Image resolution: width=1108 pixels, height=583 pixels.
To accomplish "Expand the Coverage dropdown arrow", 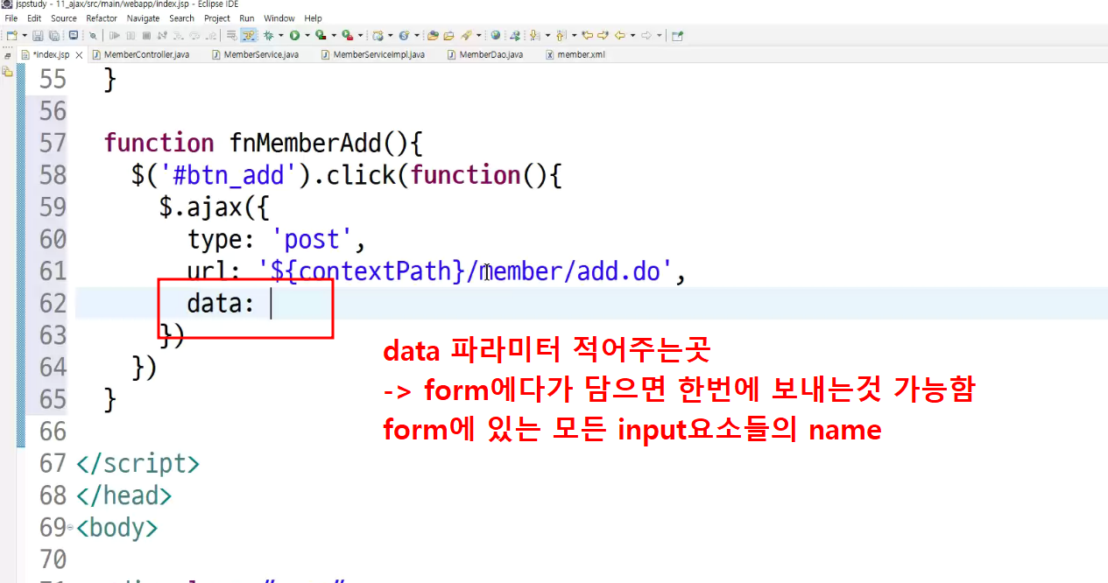I will 334,36.
